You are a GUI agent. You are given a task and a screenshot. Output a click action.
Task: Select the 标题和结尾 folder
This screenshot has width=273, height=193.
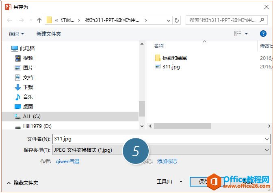[171, 58]
